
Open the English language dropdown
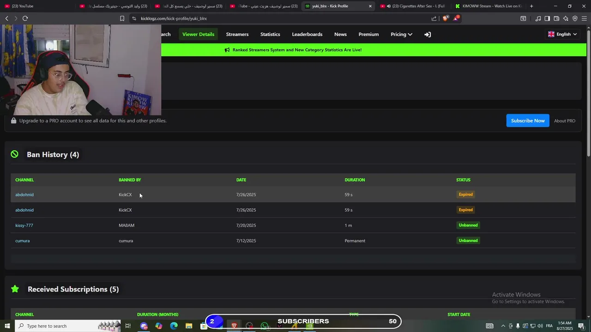(x=562, y=34)
